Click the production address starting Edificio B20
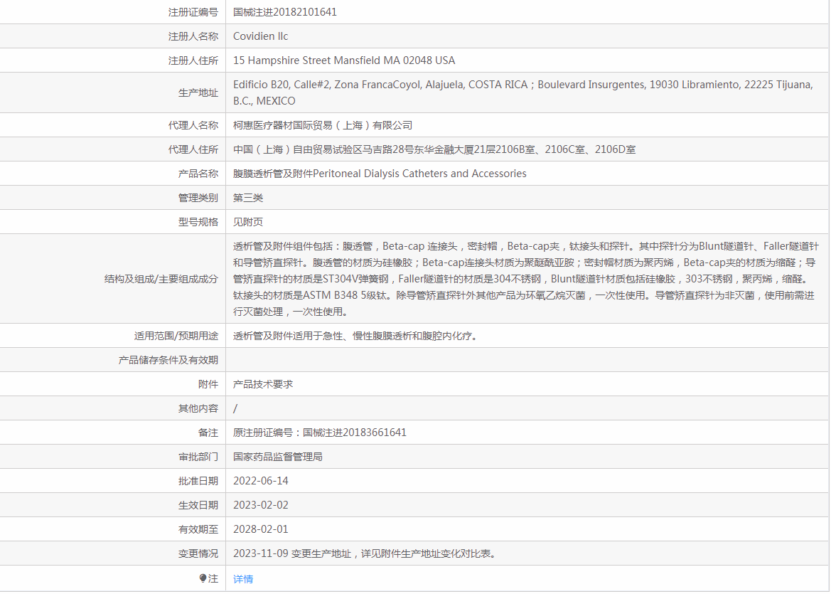 click(x=523, y=92)
